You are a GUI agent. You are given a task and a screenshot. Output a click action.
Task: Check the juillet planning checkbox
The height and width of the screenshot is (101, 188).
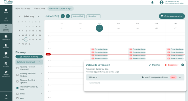[17, 94]
